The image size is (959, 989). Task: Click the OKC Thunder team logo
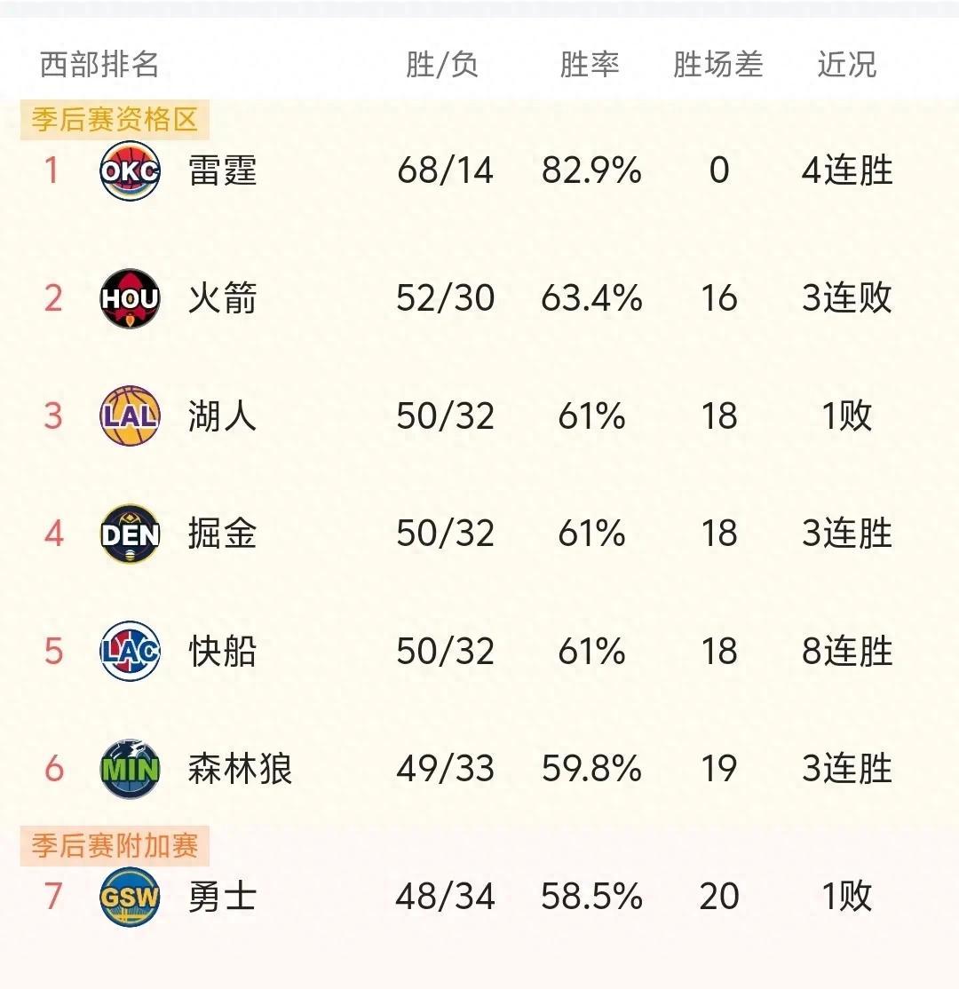[x=130, y=171]
